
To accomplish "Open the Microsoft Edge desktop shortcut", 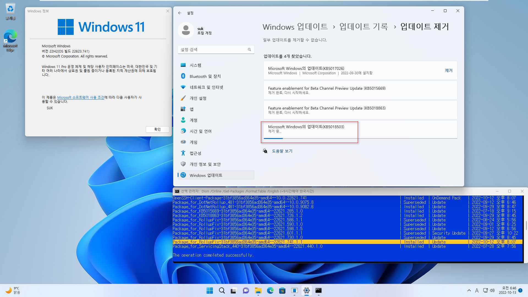I will (x=10, y=40).
